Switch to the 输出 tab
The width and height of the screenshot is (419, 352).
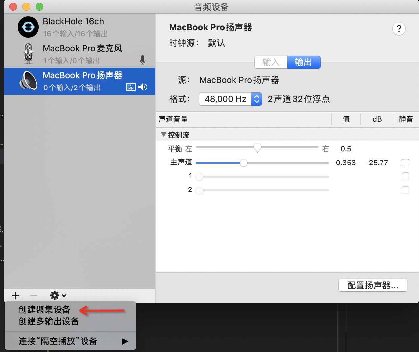click(x=304, y=62)
